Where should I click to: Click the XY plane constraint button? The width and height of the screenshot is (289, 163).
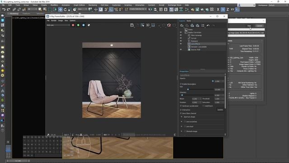pos(233,10)
